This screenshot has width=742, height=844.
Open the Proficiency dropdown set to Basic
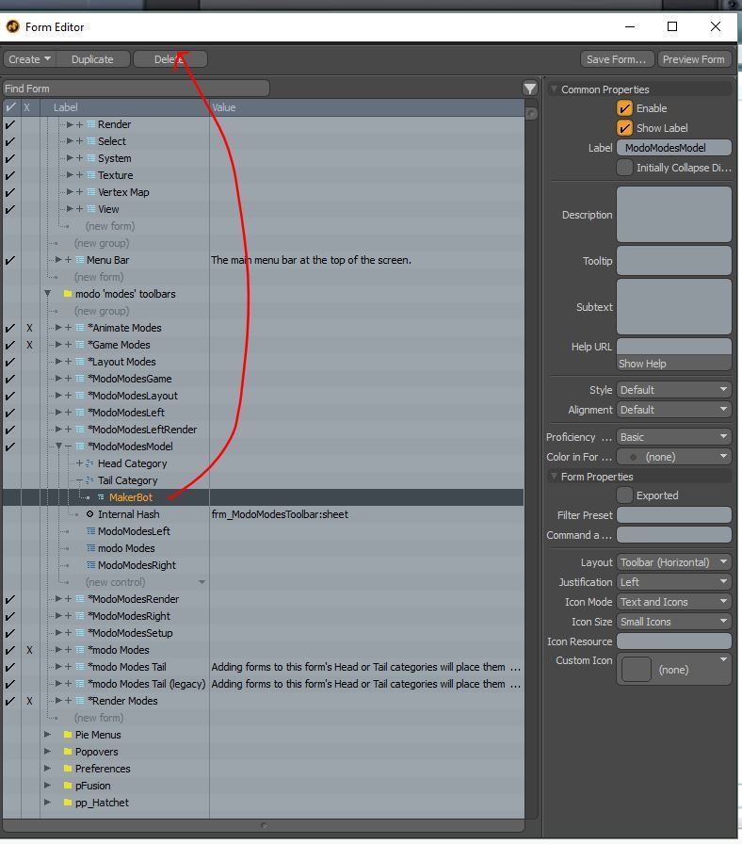pyautogui.click(x=673, y=437)
